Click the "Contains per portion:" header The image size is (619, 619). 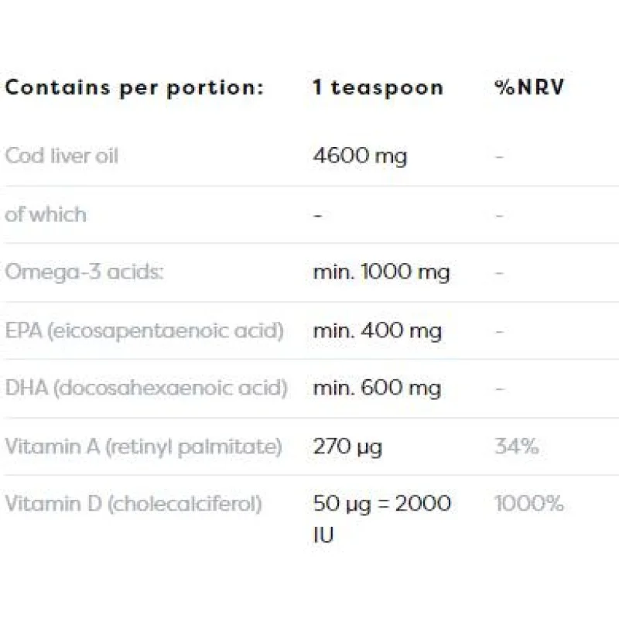click(x=134, y=87)
